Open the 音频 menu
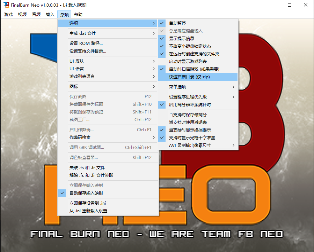 [36, 15]
